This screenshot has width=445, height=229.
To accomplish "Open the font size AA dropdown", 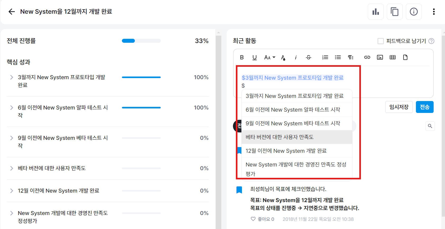I will tap(270, 57).
